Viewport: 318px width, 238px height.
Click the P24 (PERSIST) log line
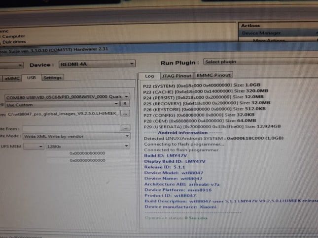tap(204, 97)
